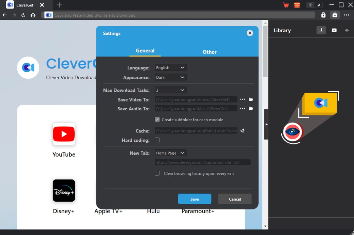Enable Clear browsing history upon every exit
354x235 pixels.
[157, 173]
